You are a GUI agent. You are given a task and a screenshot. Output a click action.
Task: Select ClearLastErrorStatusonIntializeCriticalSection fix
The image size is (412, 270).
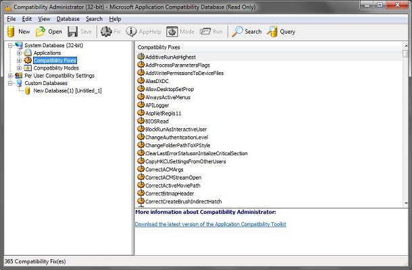(x=197, y=153)
